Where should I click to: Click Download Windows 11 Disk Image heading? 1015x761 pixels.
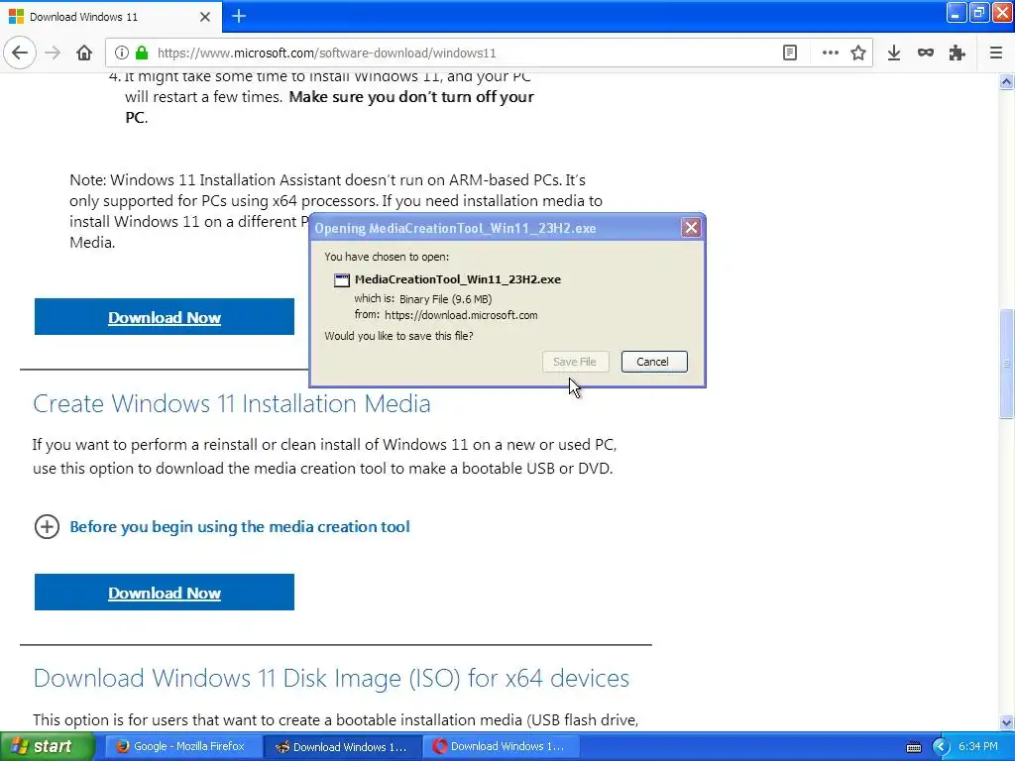tap(331, 678)
